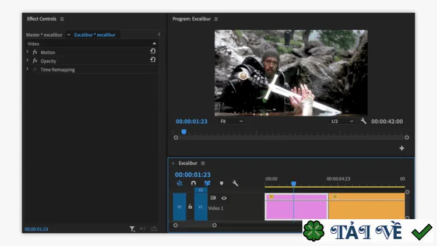Toggle Snap magnet in timeline
437x246 pixels.
pyautogui.click(x=193, y=183)
